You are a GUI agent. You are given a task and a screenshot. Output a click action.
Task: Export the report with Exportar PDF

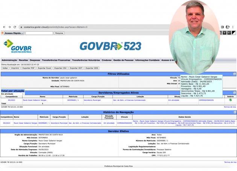(x=29, y=68)
